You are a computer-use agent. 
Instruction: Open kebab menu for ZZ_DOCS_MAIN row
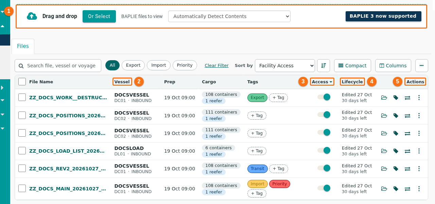[419, 189]
